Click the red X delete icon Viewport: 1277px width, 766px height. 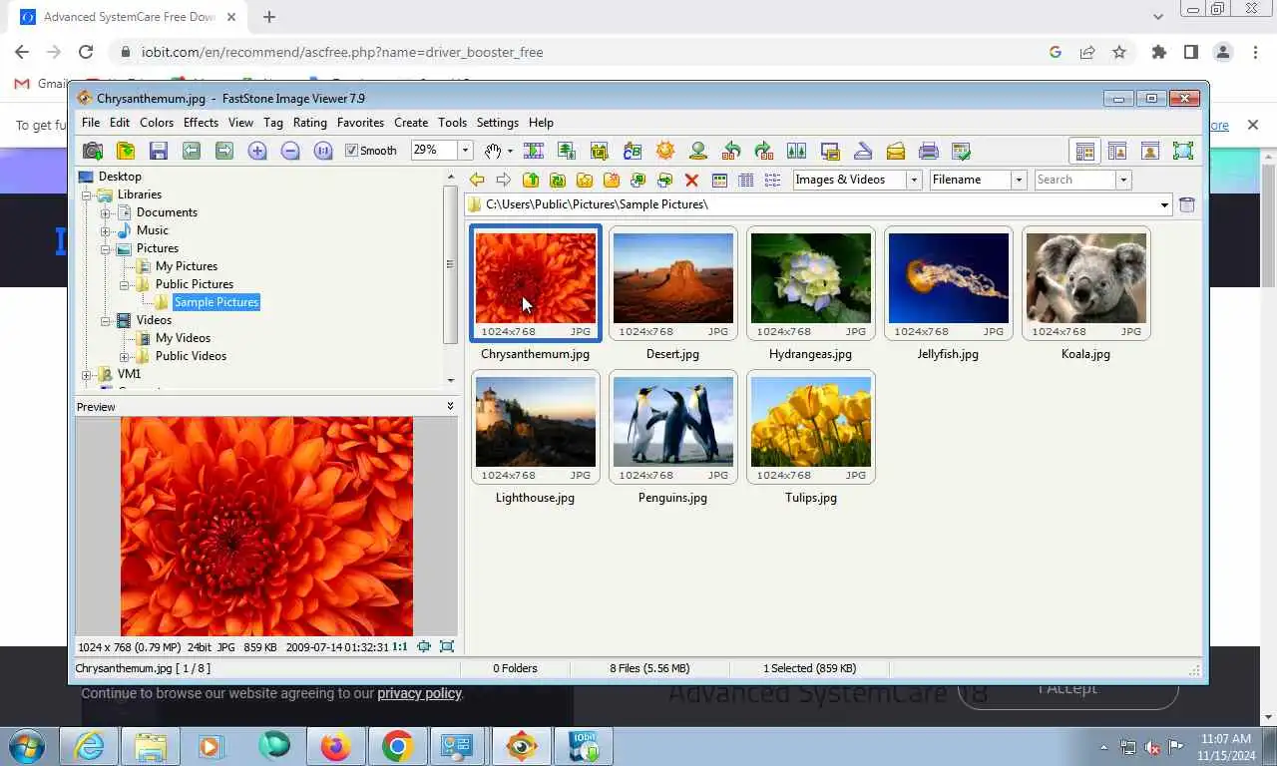click(x=691, y=180)
